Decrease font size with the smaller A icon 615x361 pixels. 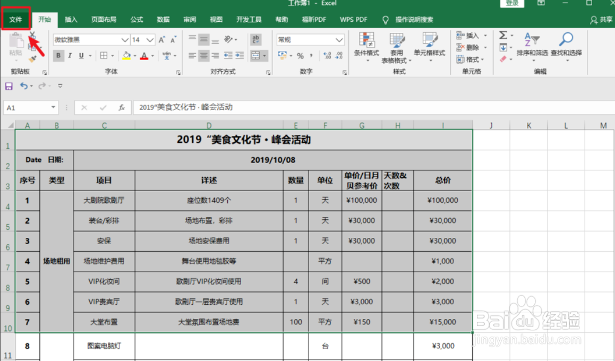point(173,40)
